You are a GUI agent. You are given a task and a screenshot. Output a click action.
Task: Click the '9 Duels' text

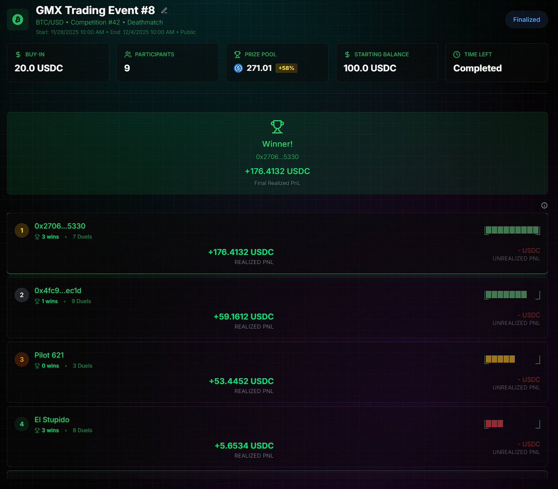point(81,301)
